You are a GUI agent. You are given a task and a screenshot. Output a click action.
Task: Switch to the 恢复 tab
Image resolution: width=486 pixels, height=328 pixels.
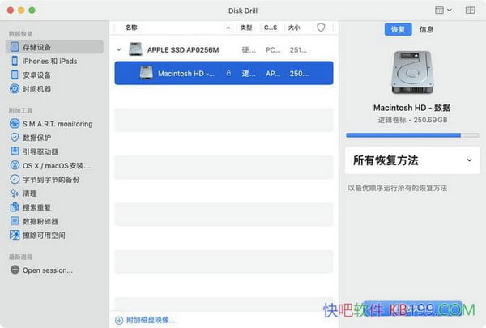tap(399, 29)
